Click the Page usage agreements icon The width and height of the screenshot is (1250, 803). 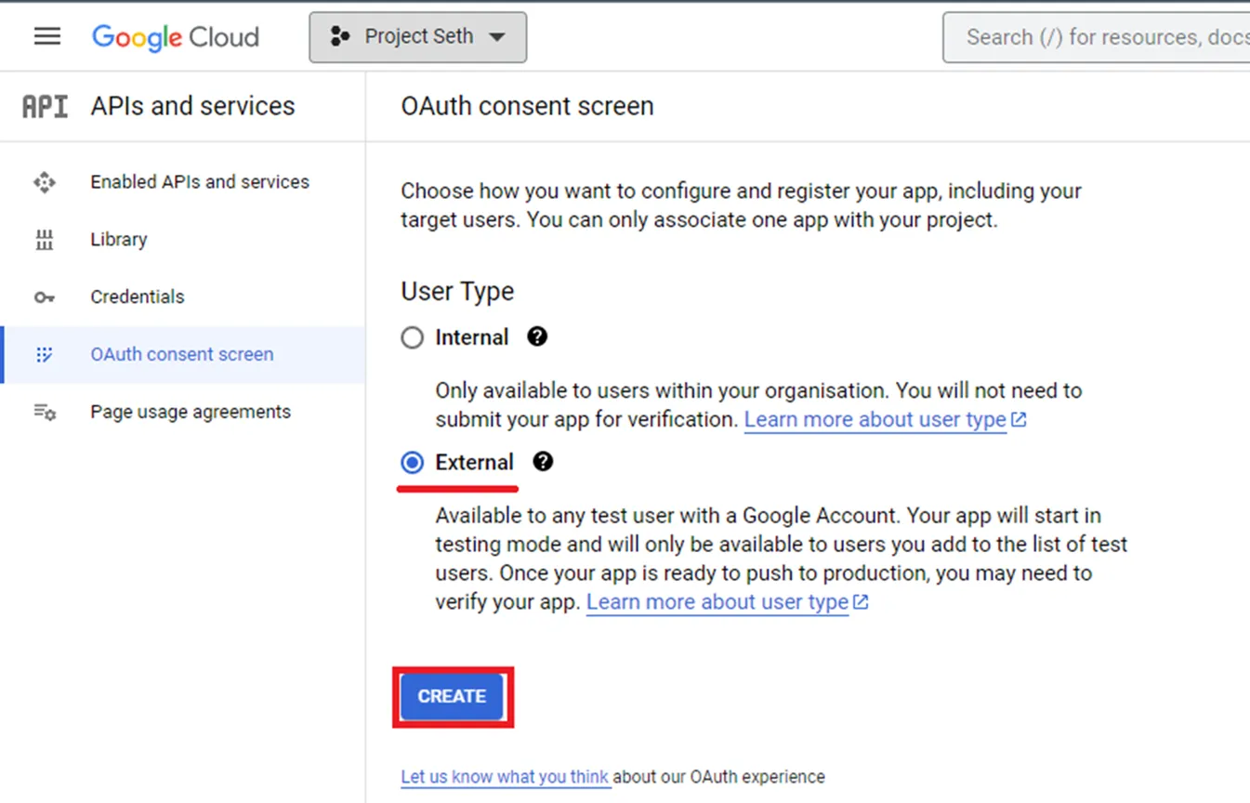point(44,412)
